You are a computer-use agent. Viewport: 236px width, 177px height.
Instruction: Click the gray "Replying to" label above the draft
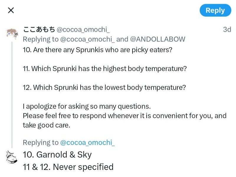pos(41,143)
